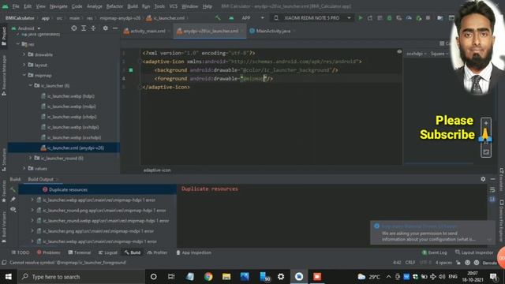The height and width of the screenshot is (284, 505).
Task: Click the green gutter color marker
Action: point(131,70)
